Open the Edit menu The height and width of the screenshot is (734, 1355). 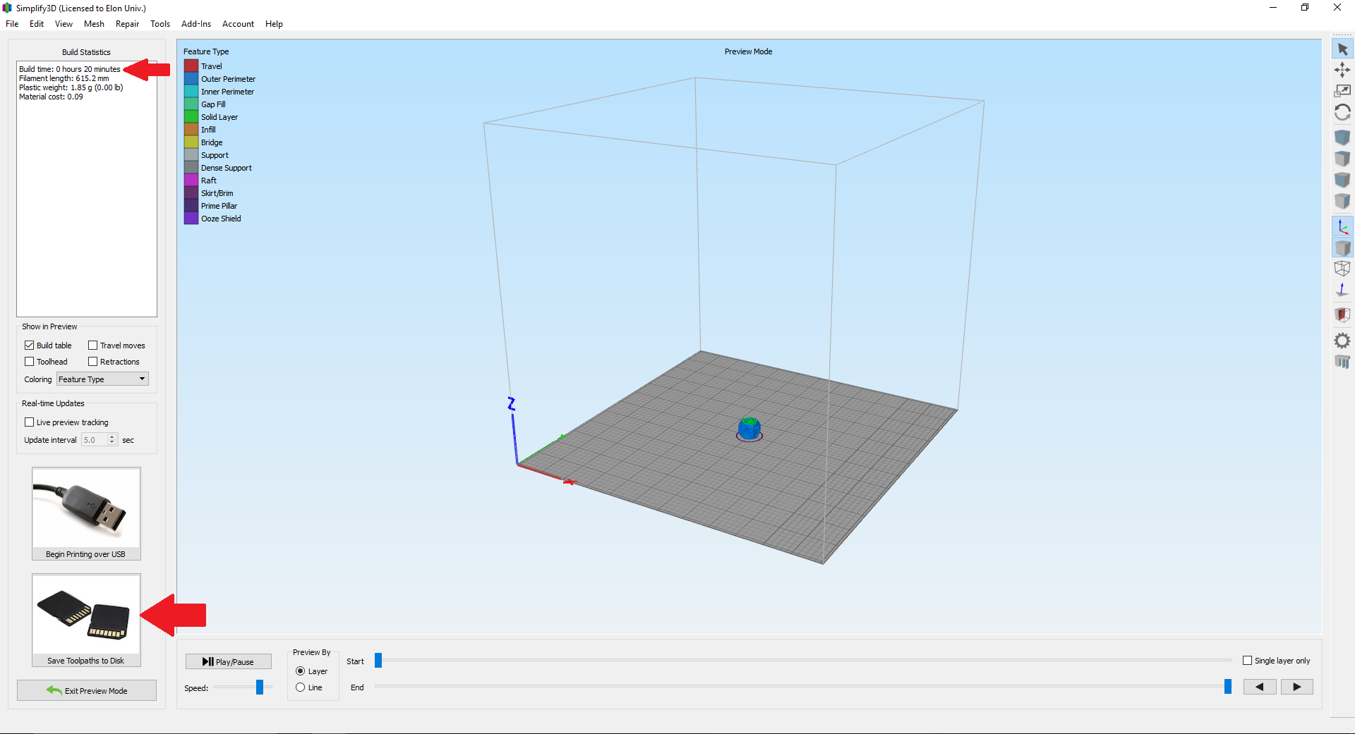pyautogui.click(x=37, y=24)
